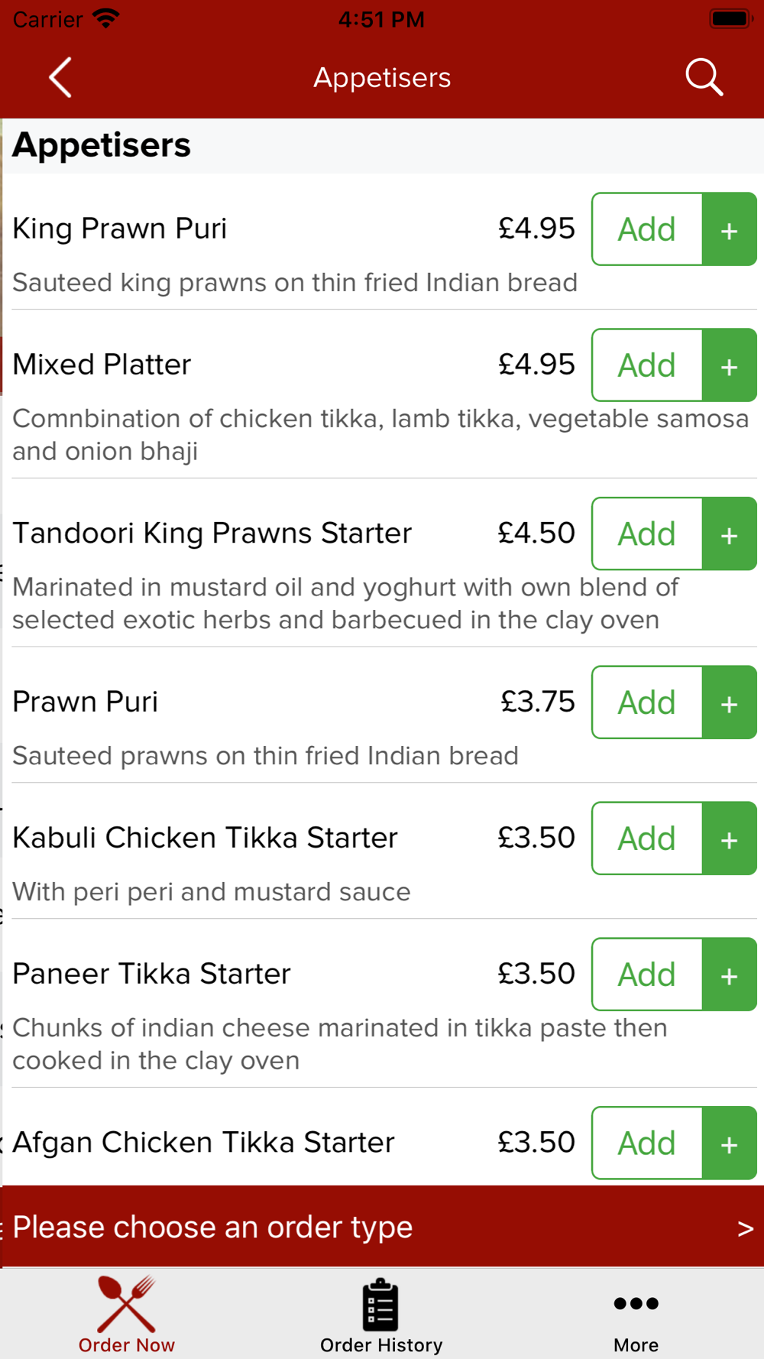
Task: Add Prawn Puri to the order
Action: (647, 702)
